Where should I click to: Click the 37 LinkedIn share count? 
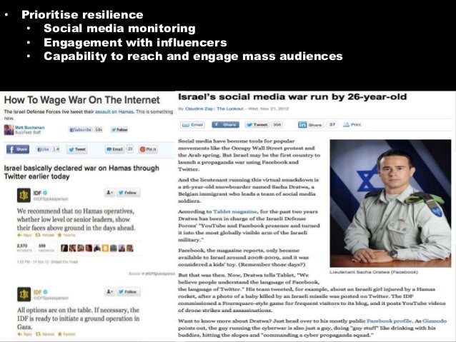coord(332,125)
